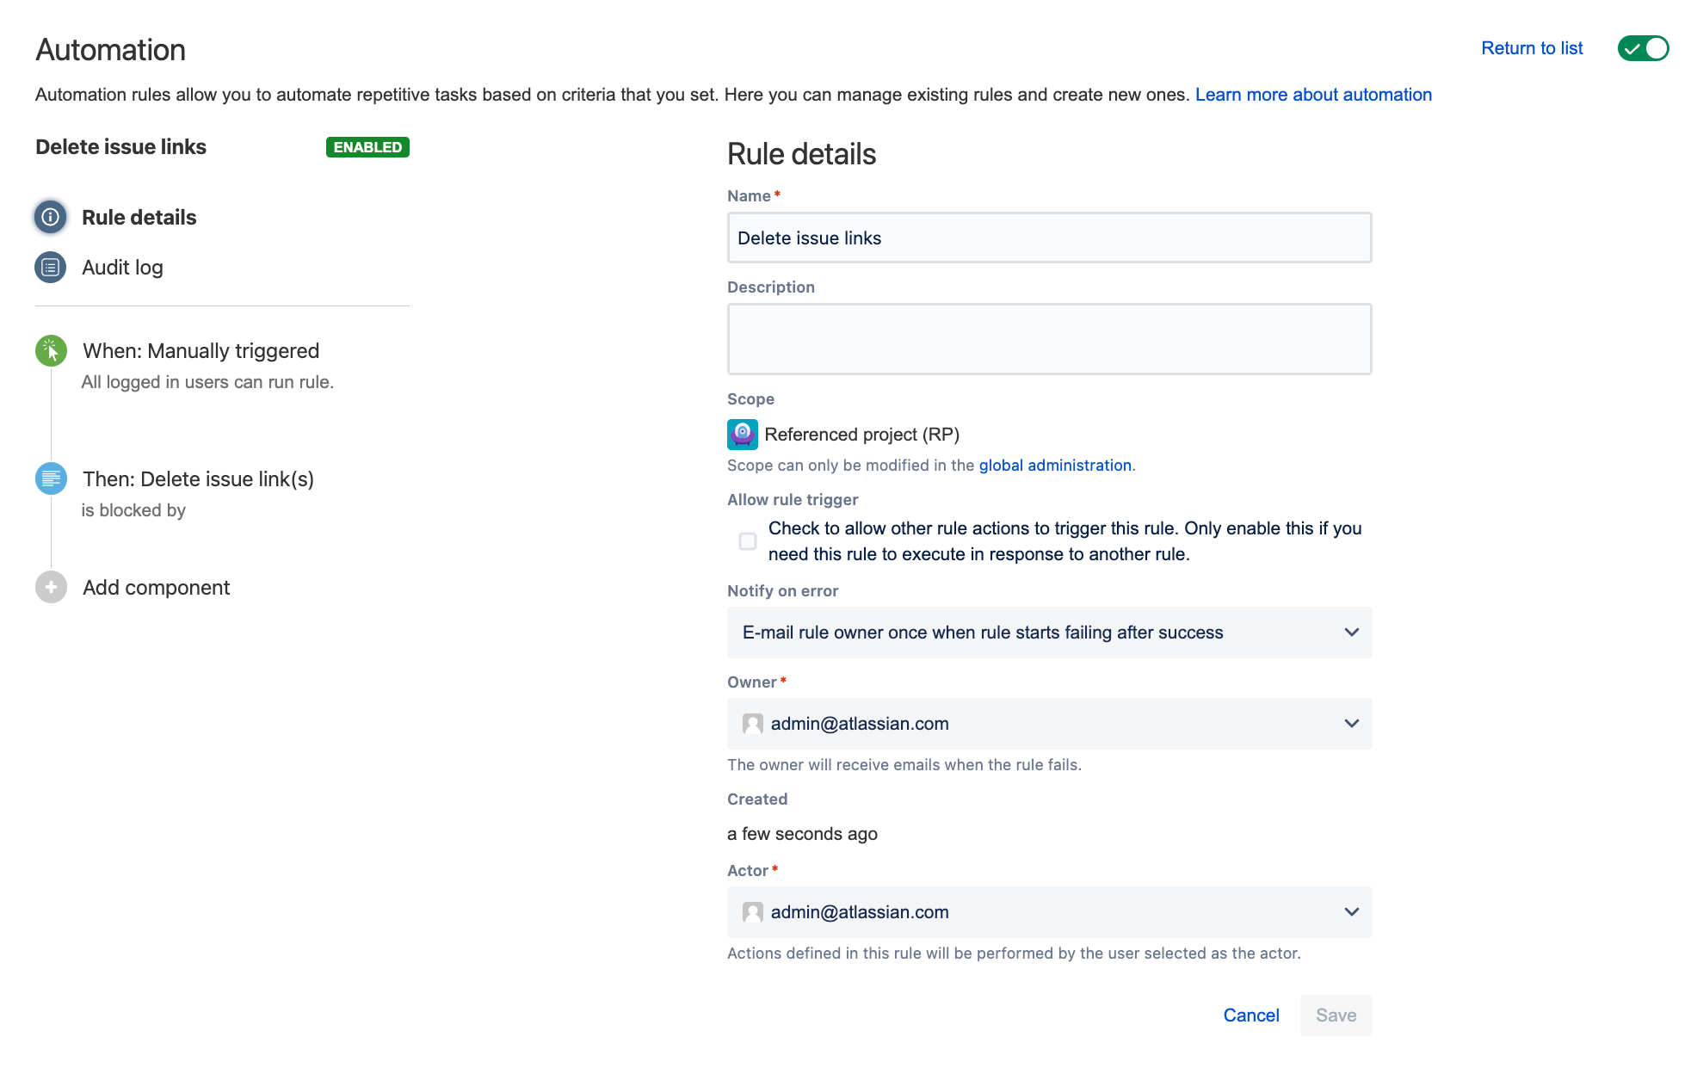Open Learn more about automation
This screenshot has height=1074, width=1697.
tap(1312, 95)
